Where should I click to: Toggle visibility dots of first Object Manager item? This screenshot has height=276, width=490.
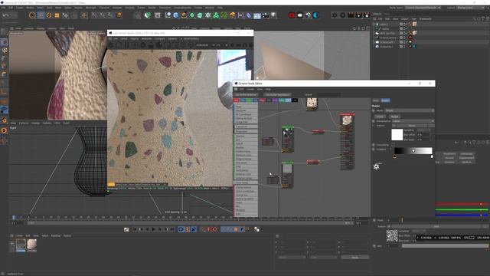(x=405, y=24)
